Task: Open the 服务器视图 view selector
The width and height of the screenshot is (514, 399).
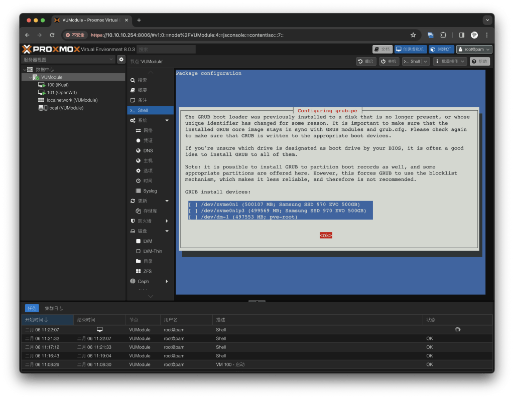Action: click(x=69, y=60)
